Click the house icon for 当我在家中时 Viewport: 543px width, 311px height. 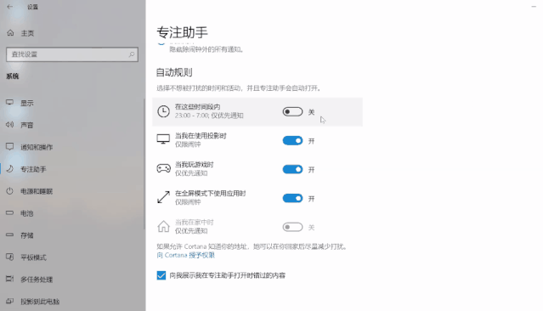(x=163, y=227)
